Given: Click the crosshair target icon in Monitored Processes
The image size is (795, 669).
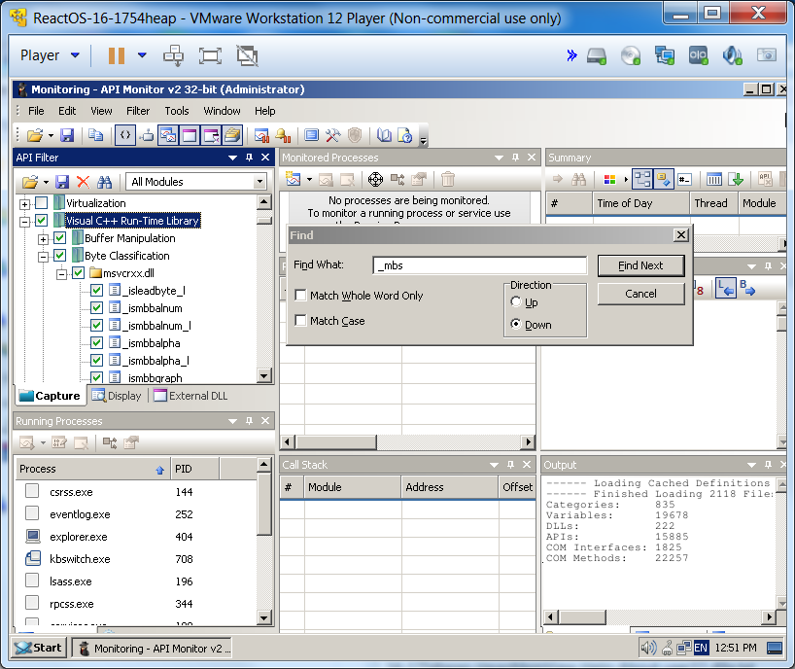Looking at the screenshot, I should [x=375, y=180].
